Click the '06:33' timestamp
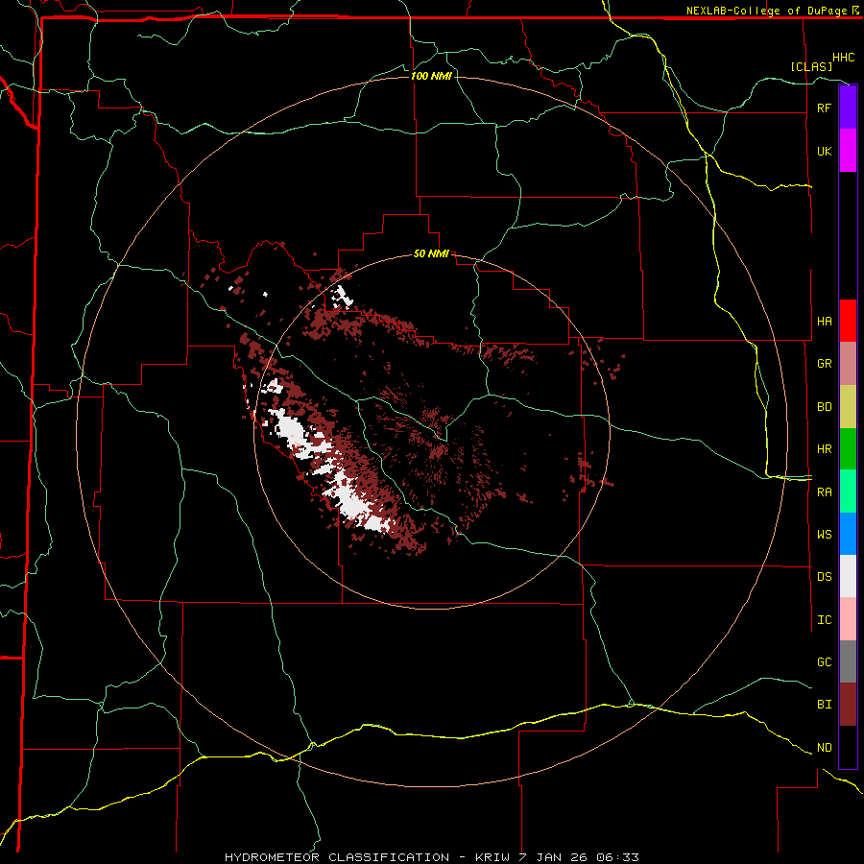The width and height of the screenshot is (864, 864). [617, 857]
